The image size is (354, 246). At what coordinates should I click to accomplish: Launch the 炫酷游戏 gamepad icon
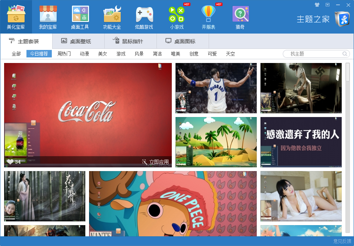pyautogui.click(x=144, y=17)
